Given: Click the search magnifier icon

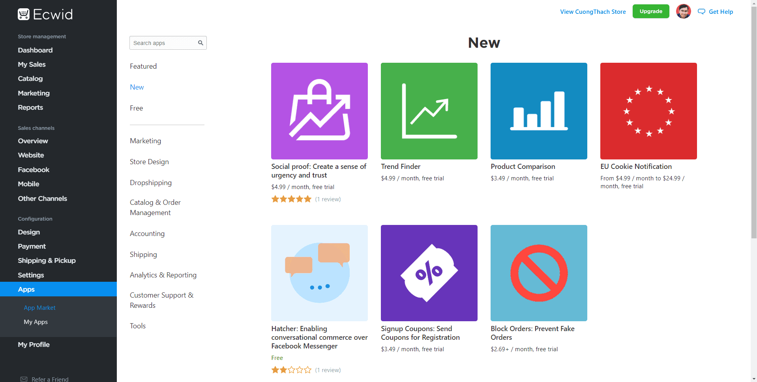Looking at the screenshot, I should point(200,43).
